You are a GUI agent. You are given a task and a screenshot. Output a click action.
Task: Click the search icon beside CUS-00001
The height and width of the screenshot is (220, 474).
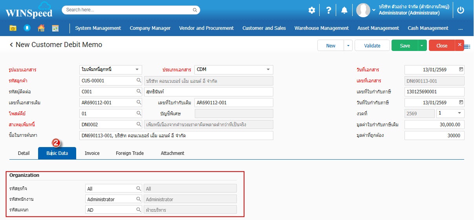(139, 81)
